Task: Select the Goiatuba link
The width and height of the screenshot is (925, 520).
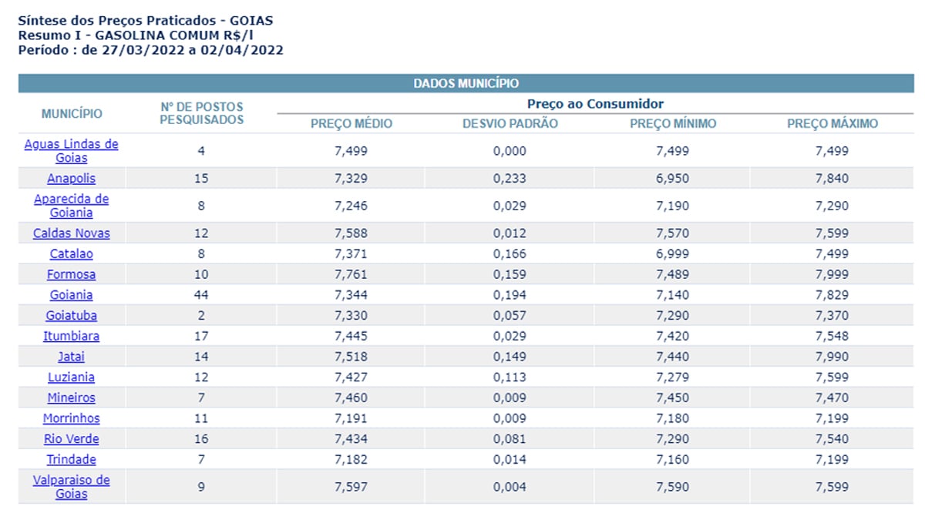Action: pyautogui.click(x=71, y=315)
